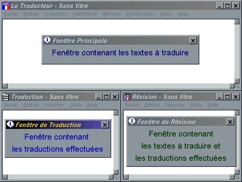The width and height of the screenshot is (242, 182).
Task: Open Outils menu in Le Traducteur window
Action: point(166,14)
